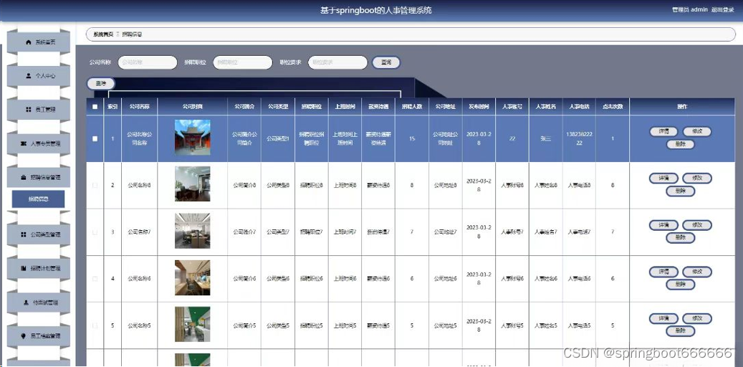Click the 薪资待遇6 cell

click(x=378, y=279)
